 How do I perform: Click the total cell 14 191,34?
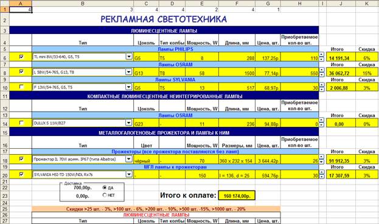[341, 57]
